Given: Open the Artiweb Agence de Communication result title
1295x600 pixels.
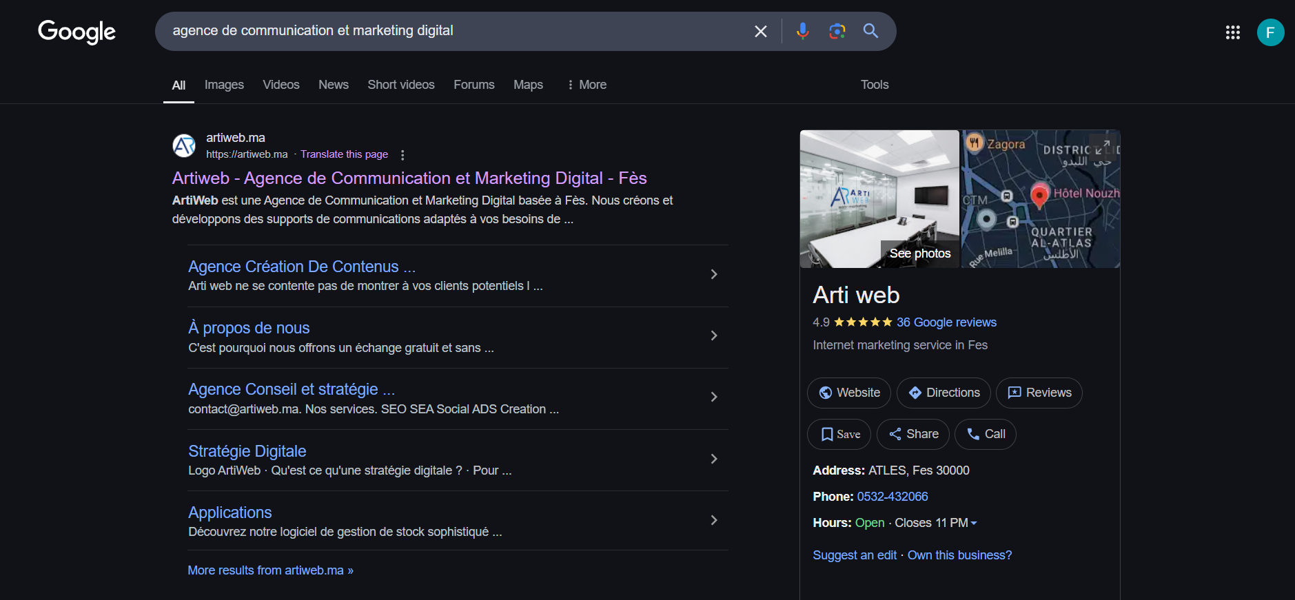Looking at the screenshot, I should pyautogui.click(x=409, y=178).
